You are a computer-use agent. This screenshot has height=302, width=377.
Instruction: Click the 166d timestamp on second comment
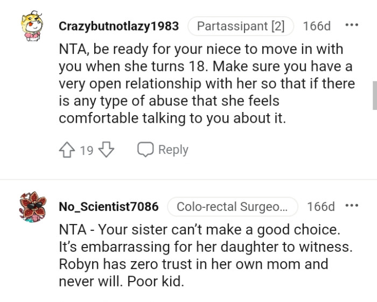click(x=321, y=207)
